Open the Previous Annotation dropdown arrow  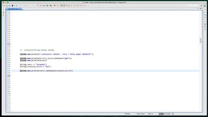coord(79,6)
